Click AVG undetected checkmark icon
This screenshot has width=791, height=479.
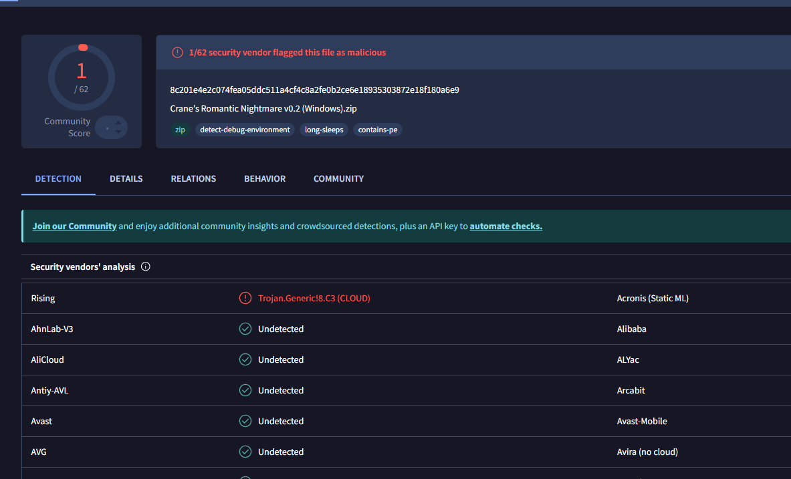click(x=245, y=452)
